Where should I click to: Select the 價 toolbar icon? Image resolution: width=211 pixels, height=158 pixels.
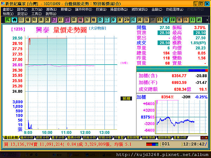point(41,20)
